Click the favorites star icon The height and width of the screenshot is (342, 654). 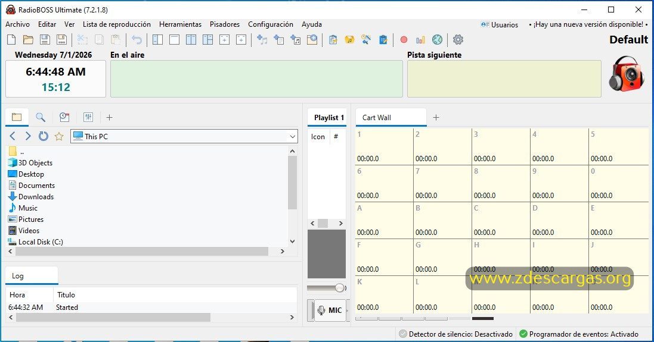[x=59, y=136]
